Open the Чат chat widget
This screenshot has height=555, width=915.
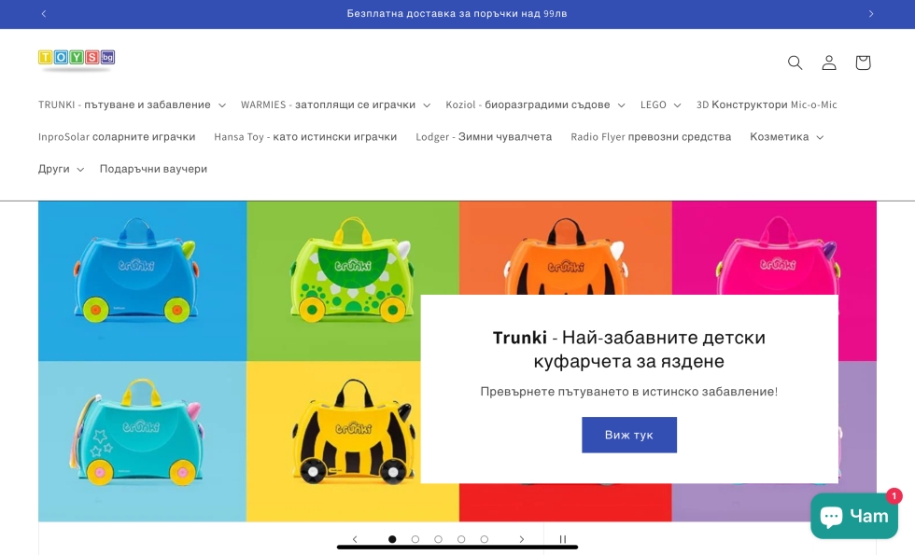click(853, 516)
